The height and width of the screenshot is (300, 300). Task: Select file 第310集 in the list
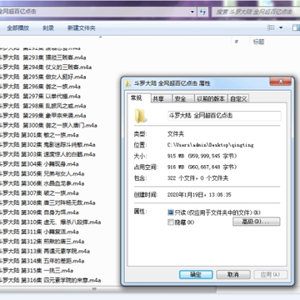pyautogui.click(x=50, y=222)
